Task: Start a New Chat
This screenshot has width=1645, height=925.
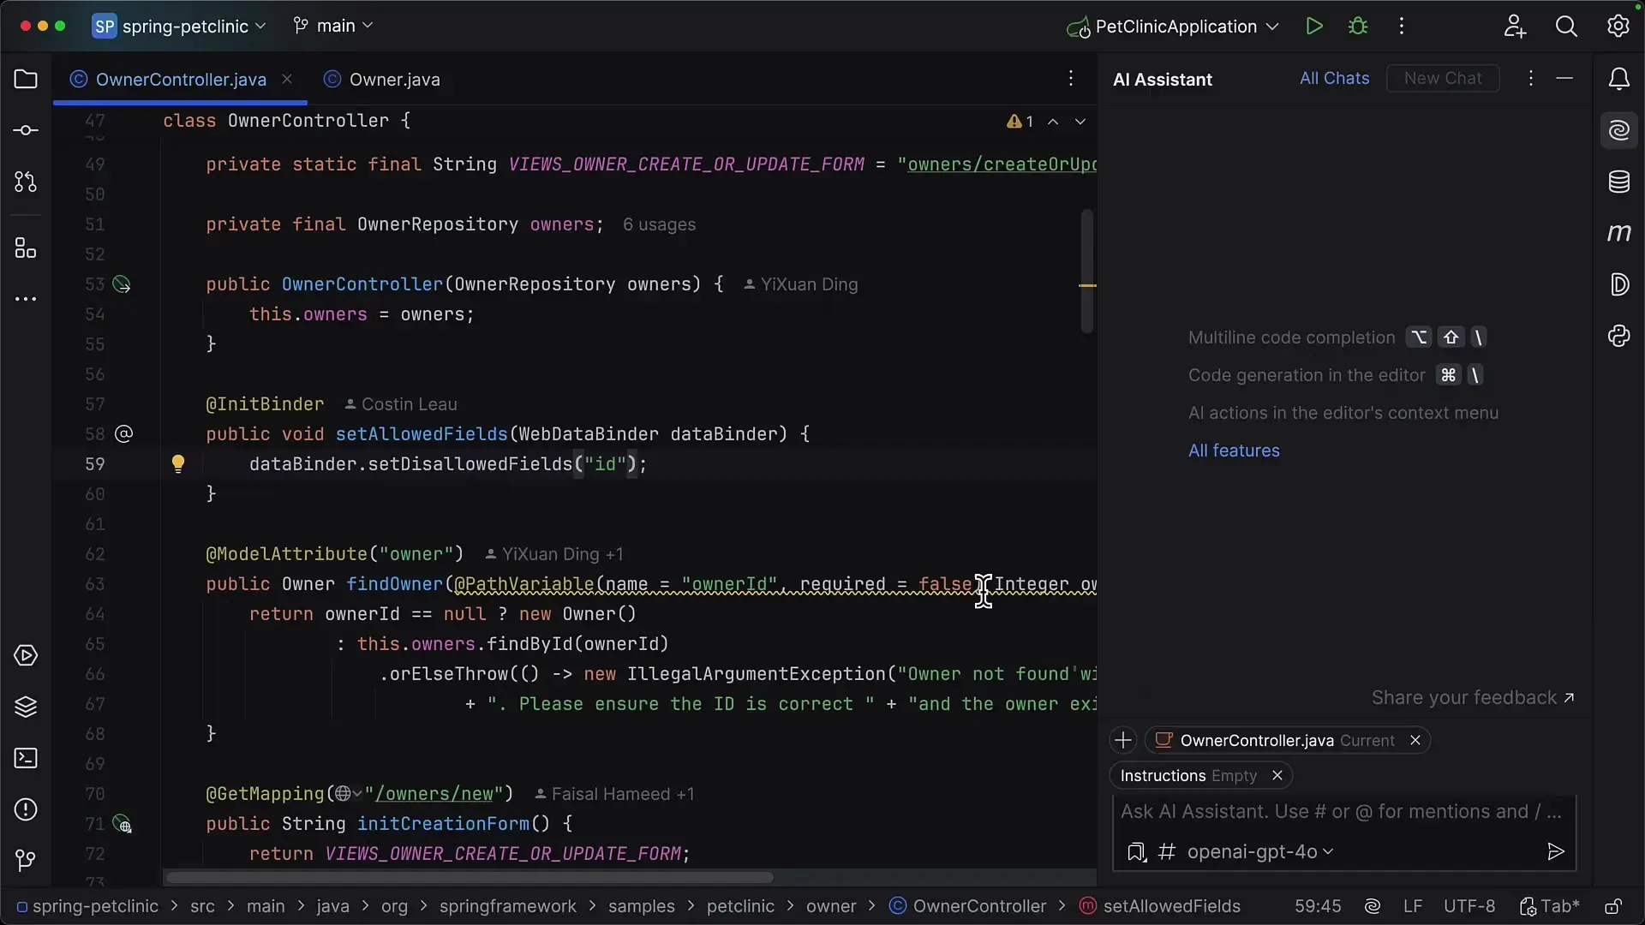Action: click(1443, 78)
